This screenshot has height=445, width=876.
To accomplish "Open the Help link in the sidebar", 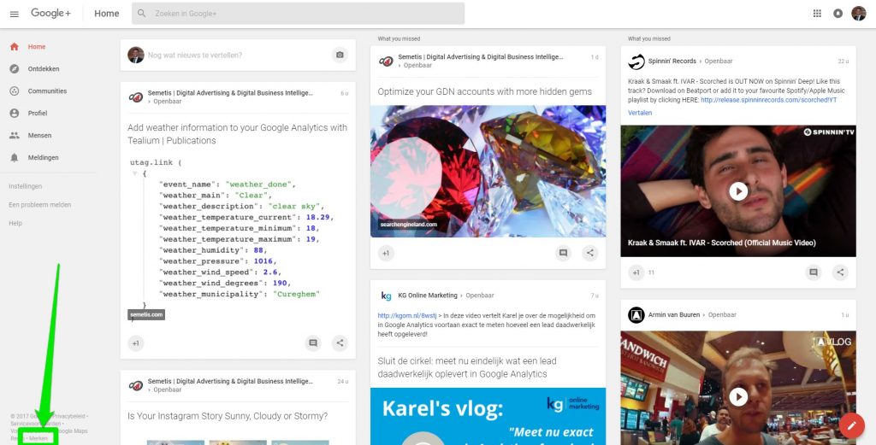I will [x=15, y=223].
